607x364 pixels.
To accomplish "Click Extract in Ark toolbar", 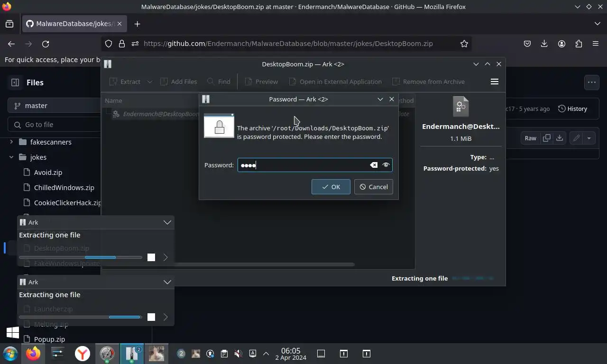I will [125, 82].
